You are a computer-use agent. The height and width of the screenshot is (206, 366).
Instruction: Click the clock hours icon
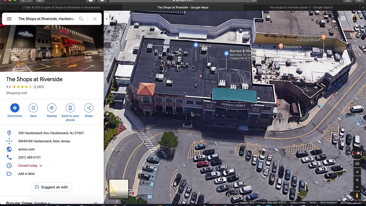pyautogui.click(x=9, y=166)
